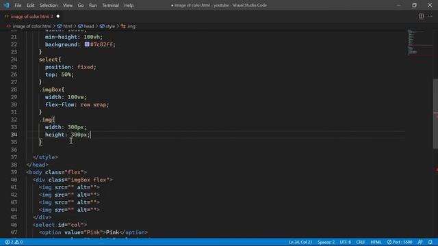Minimize the VS Code window
The width and height of the screenshot is (438, 246).
tap(398, 5)
